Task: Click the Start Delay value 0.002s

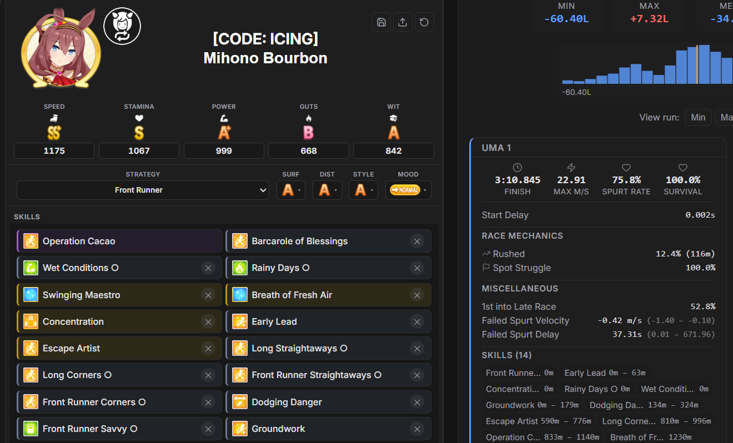Action: 700,215
